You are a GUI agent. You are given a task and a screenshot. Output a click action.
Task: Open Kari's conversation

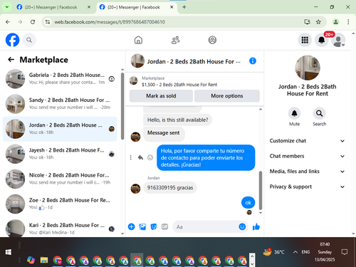tap(60, 229)
